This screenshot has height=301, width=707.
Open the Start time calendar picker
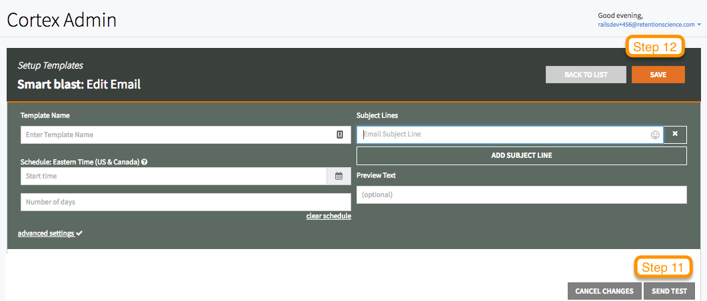tap(339, 176)
